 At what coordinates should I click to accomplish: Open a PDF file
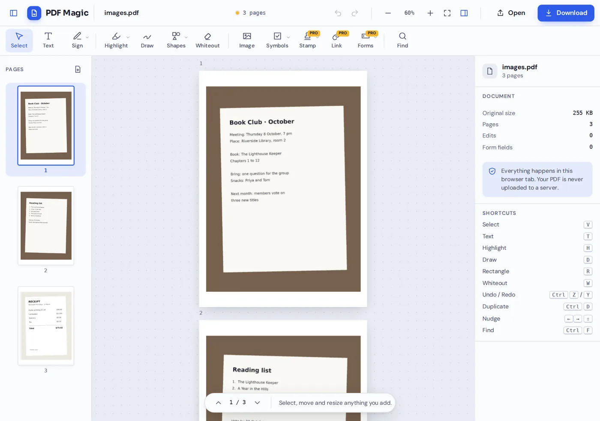pyautogui.click(x=511, y=13)
